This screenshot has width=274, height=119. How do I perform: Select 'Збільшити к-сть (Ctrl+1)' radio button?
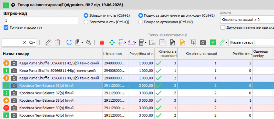point(86,16)
